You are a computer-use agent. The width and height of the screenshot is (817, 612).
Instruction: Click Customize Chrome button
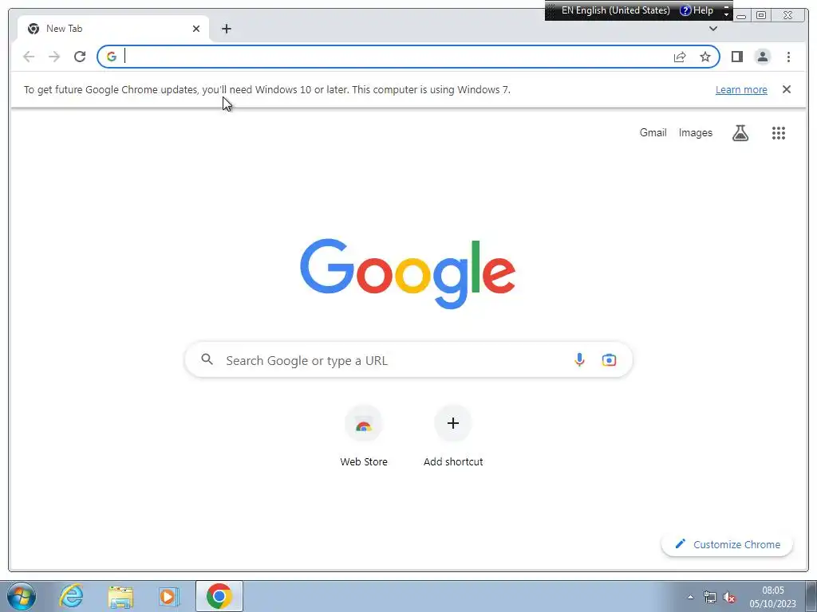[727, 544]
